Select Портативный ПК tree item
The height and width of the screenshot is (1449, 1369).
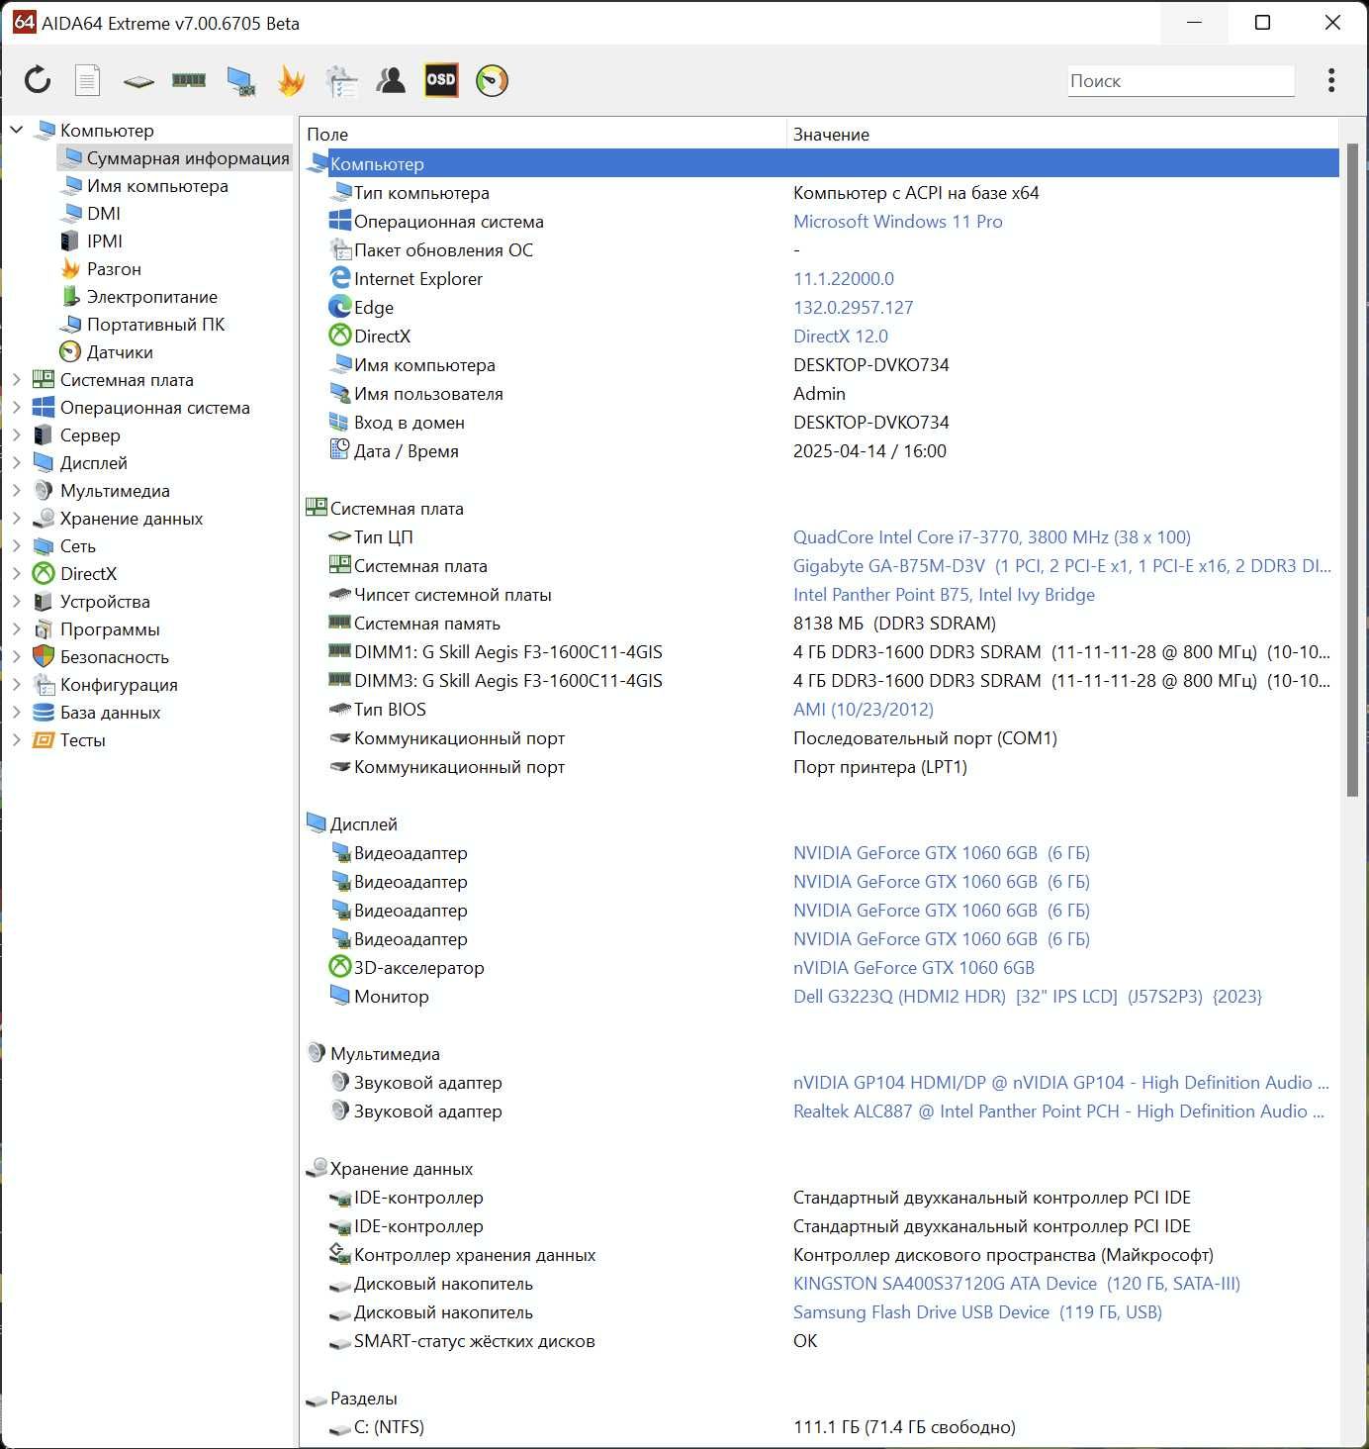(x=155, y=324)
